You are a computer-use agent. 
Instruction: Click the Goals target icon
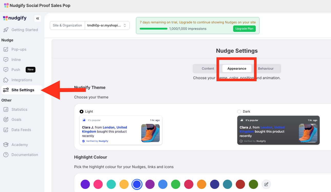(6, 120)
